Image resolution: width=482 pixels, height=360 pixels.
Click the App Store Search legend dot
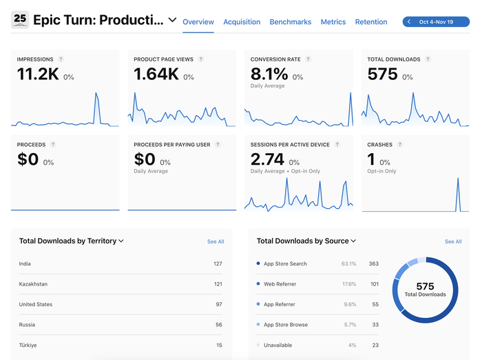click(x=258, y=263)
